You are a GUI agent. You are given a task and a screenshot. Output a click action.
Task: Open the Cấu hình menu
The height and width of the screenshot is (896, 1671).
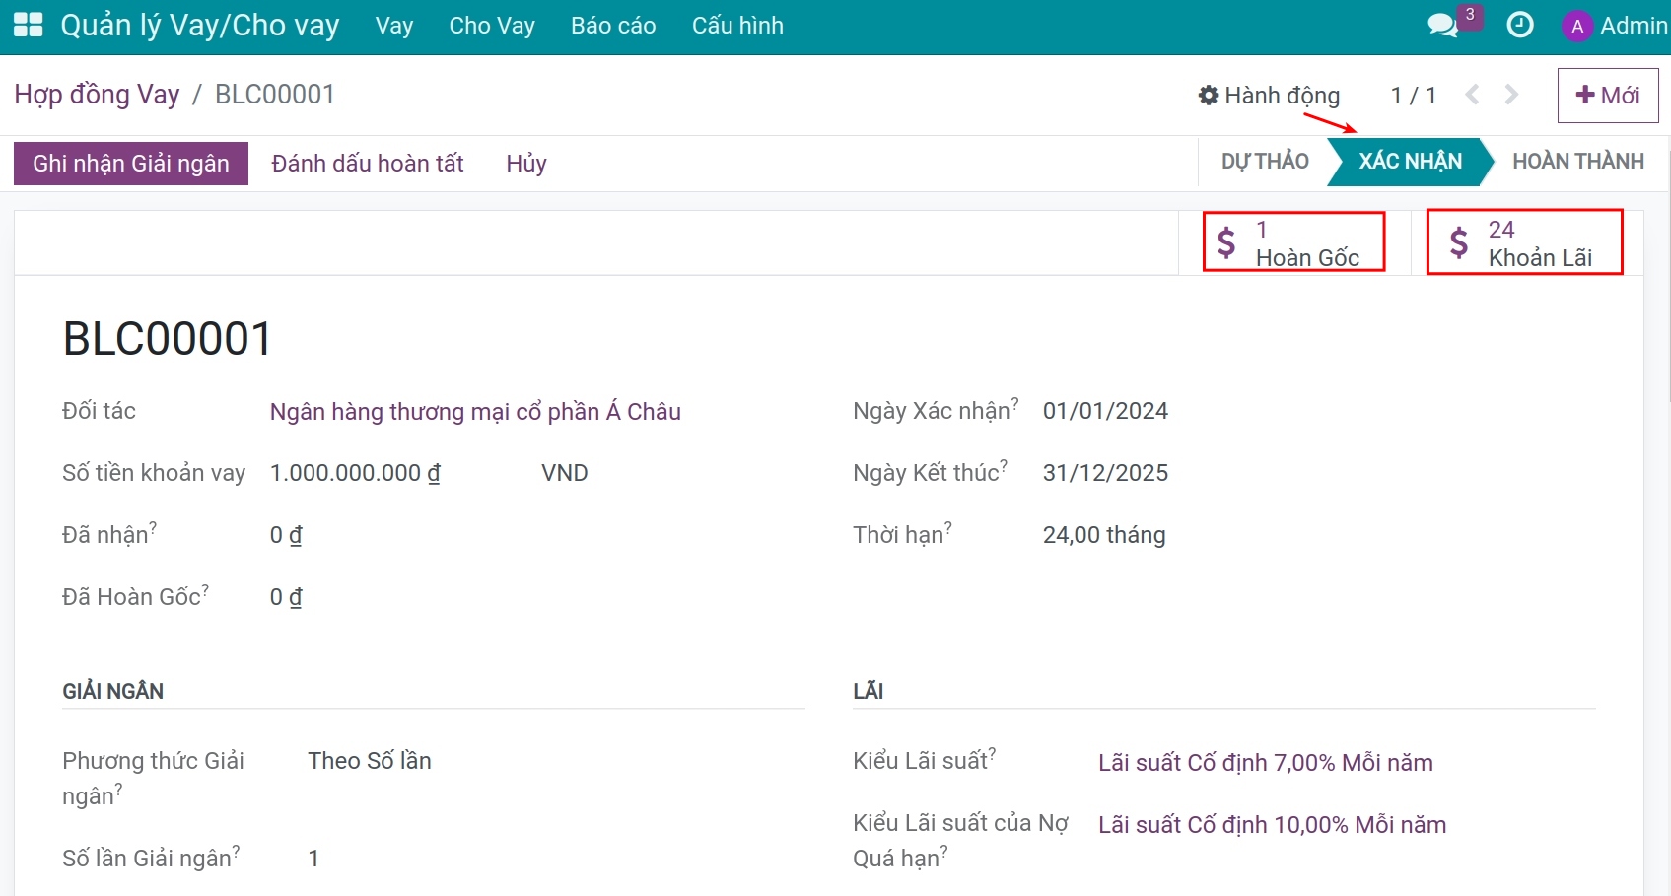(x=737, y=26)
